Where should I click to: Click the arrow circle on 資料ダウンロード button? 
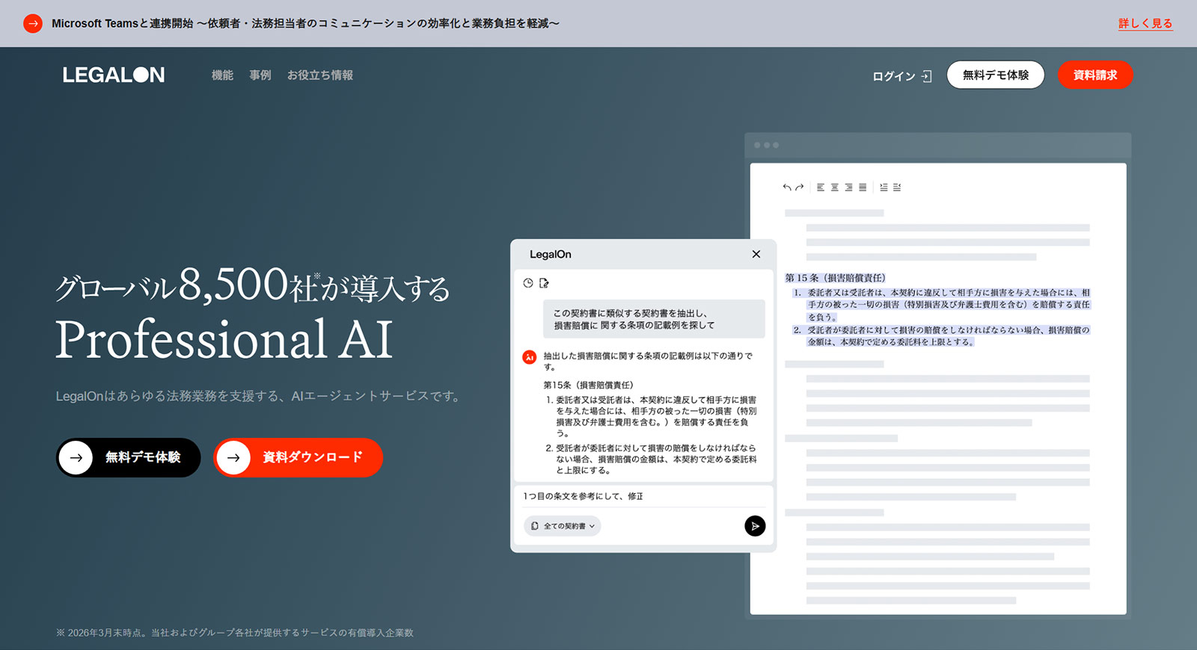pyautogui.click(x=233, y=457)
